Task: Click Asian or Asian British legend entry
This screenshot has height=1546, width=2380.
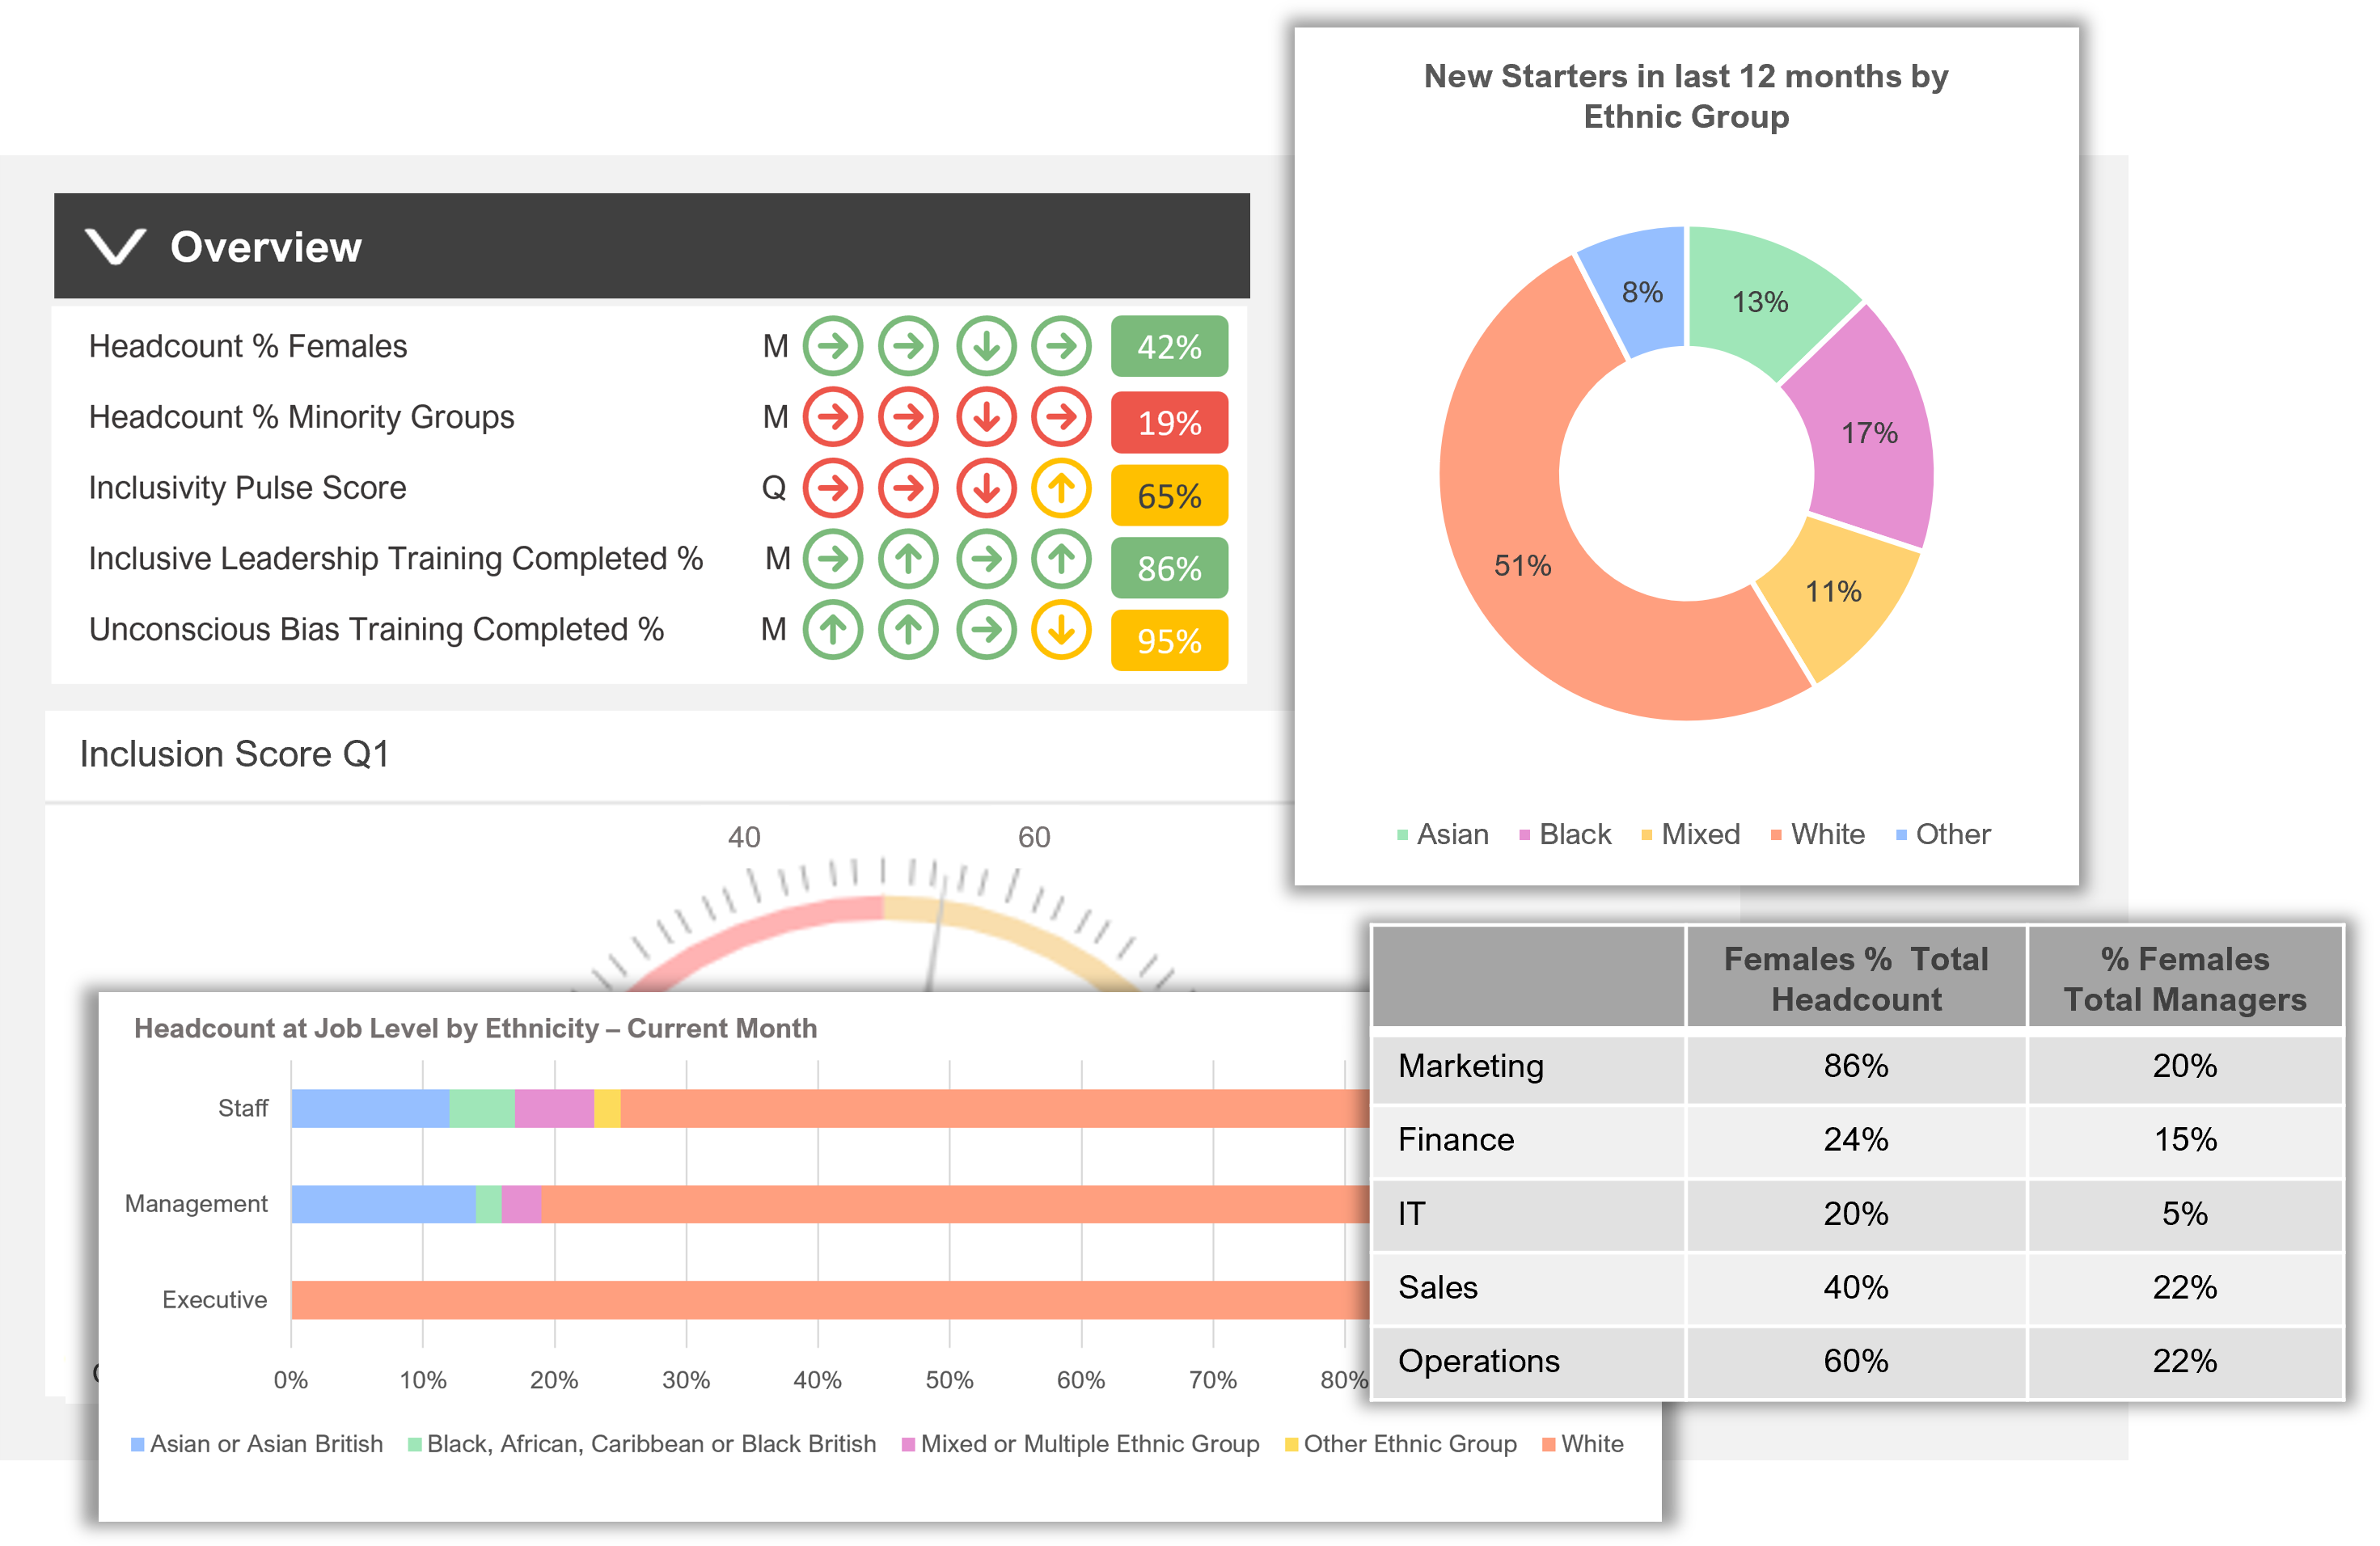Action: point(257,1444)
